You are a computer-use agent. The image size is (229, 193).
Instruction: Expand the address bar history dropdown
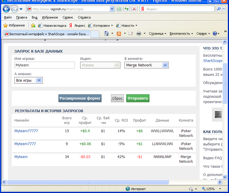[x=112, y=9]
